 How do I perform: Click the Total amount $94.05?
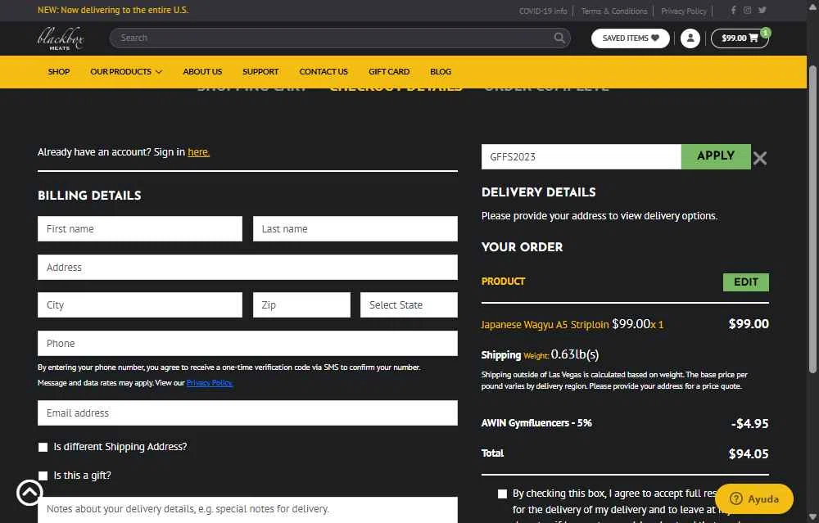749,454
